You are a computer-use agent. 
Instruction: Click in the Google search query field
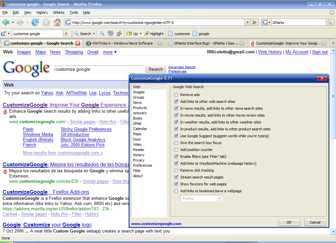[x=99, y=69]
